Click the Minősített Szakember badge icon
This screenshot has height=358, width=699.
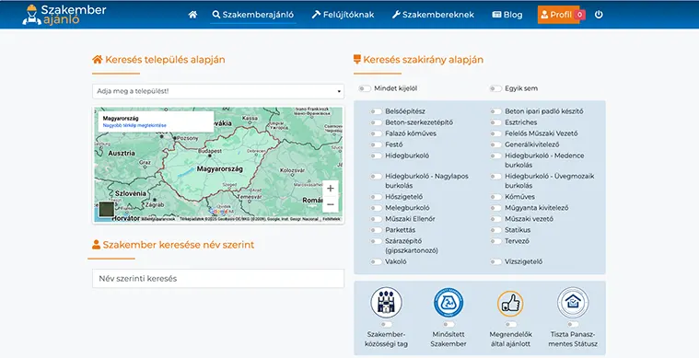449,303
